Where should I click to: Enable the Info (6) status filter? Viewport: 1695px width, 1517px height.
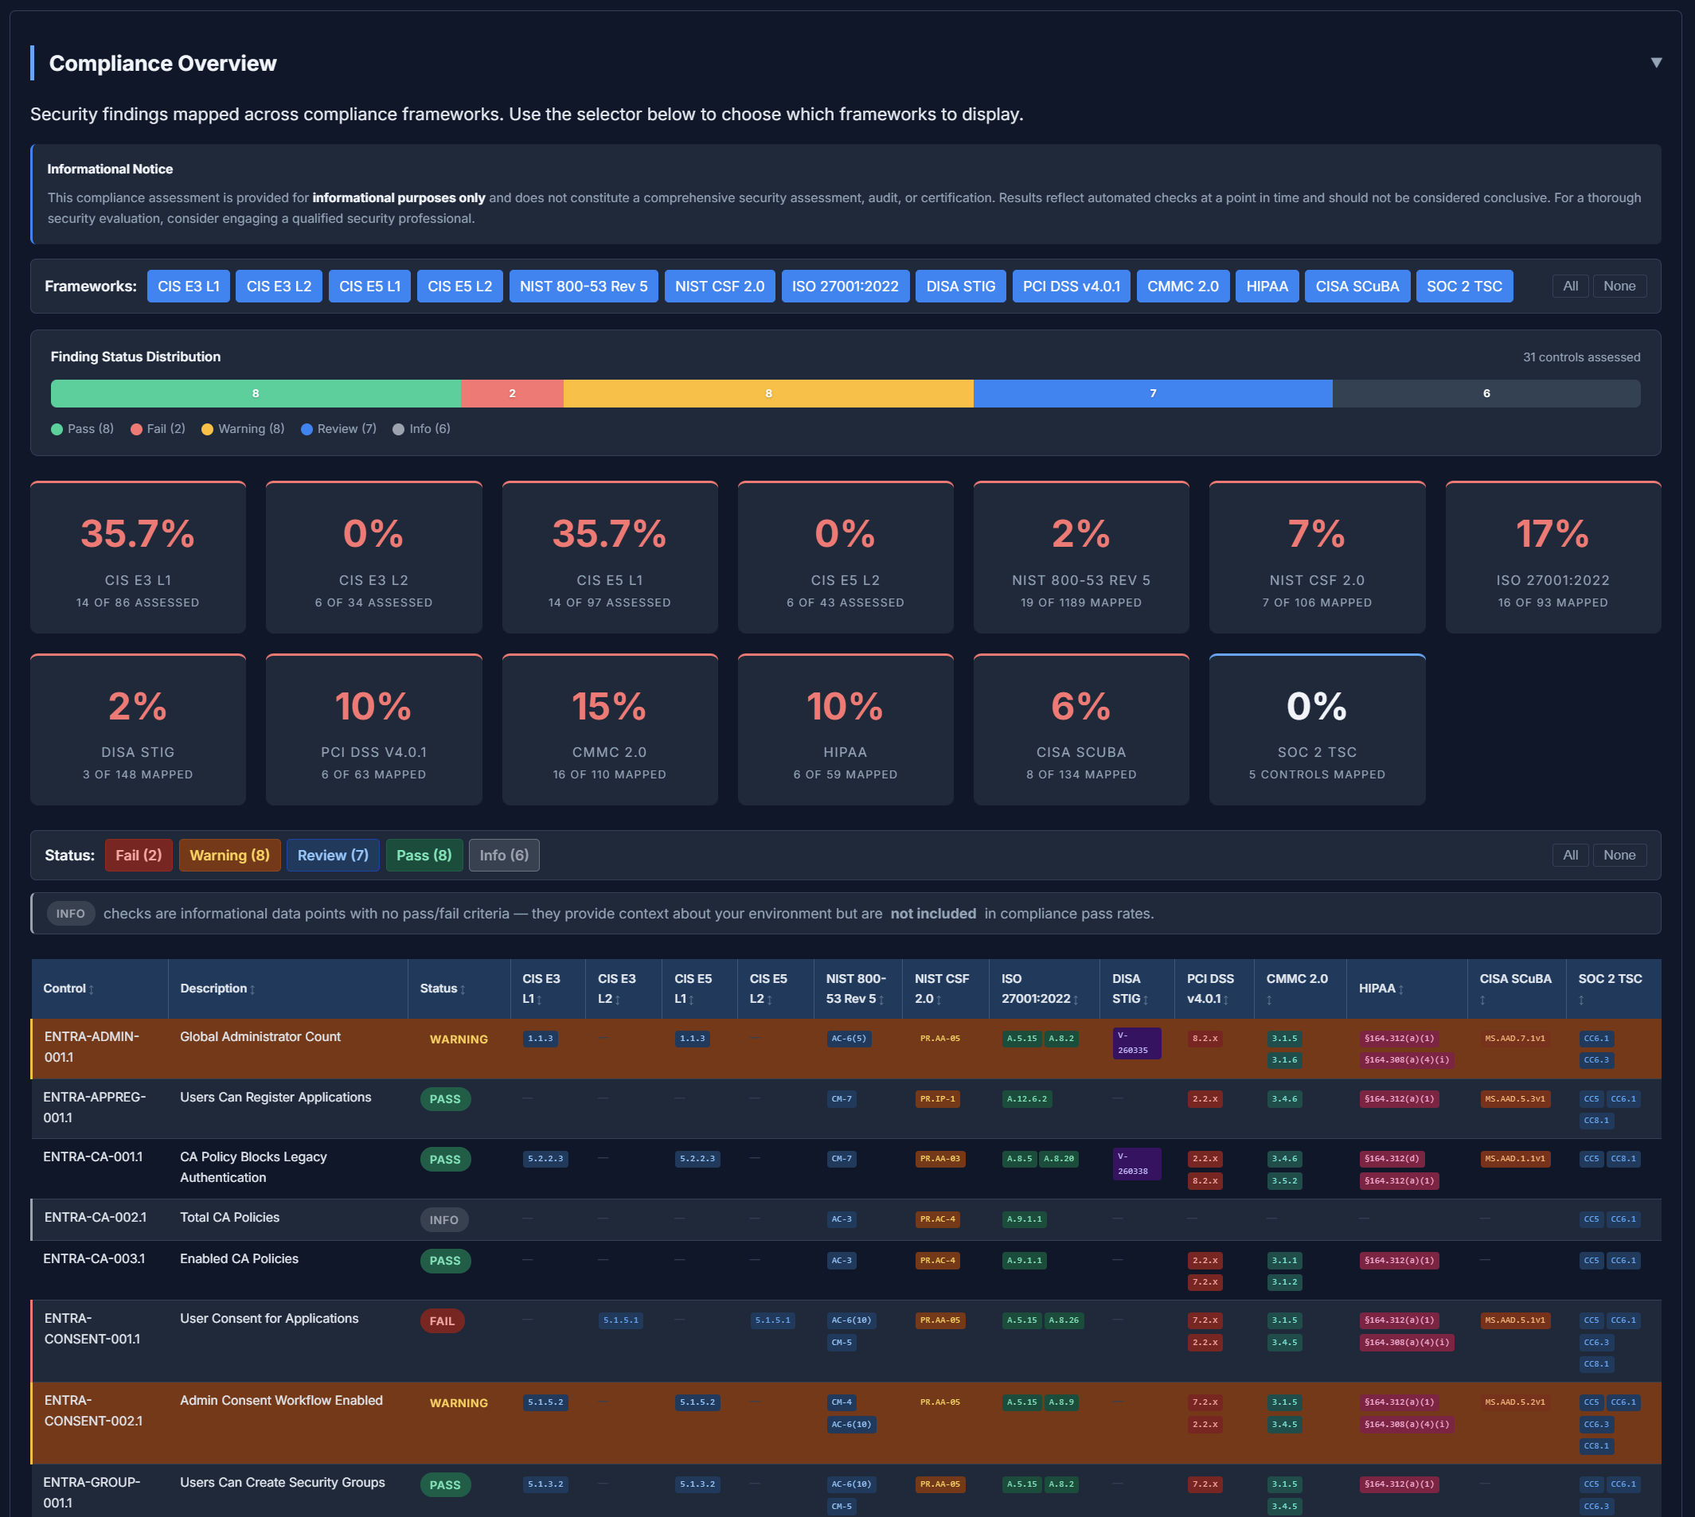[504, 854]
